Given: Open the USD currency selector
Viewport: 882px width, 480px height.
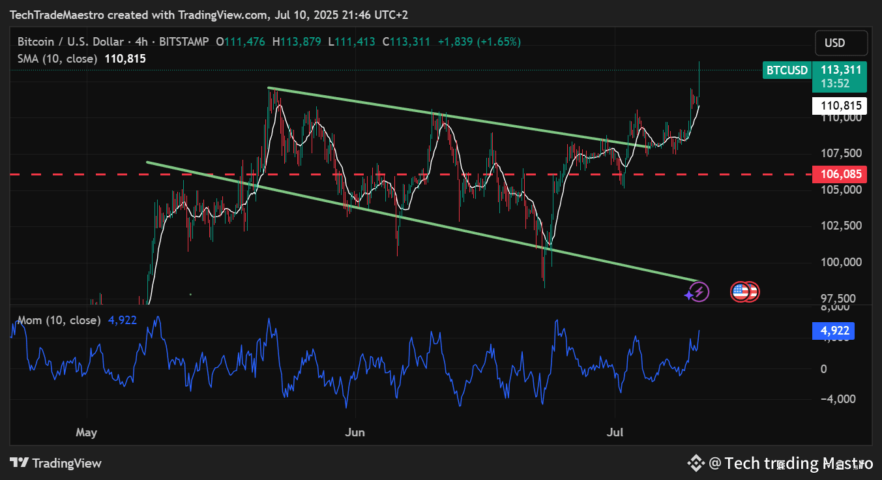Looking at the screenshot, I should click(841, 43).
